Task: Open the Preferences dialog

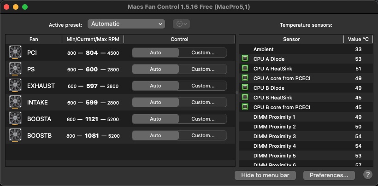Action: pyautogui.click(x=329, y=175)
